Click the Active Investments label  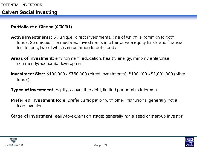[28, 37]
